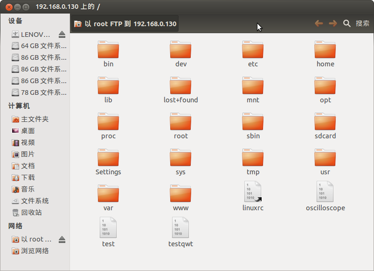Eject the LENOVO device
Viewport: 374px width, 271px height.
pyautogui.click(x=62, y=35)
